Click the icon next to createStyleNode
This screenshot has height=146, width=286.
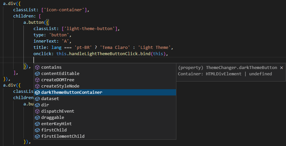tap(37, 86)
